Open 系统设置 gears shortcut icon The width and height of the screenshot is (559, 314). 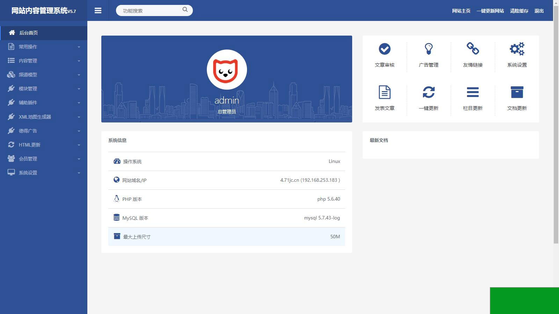coord(517,49)
